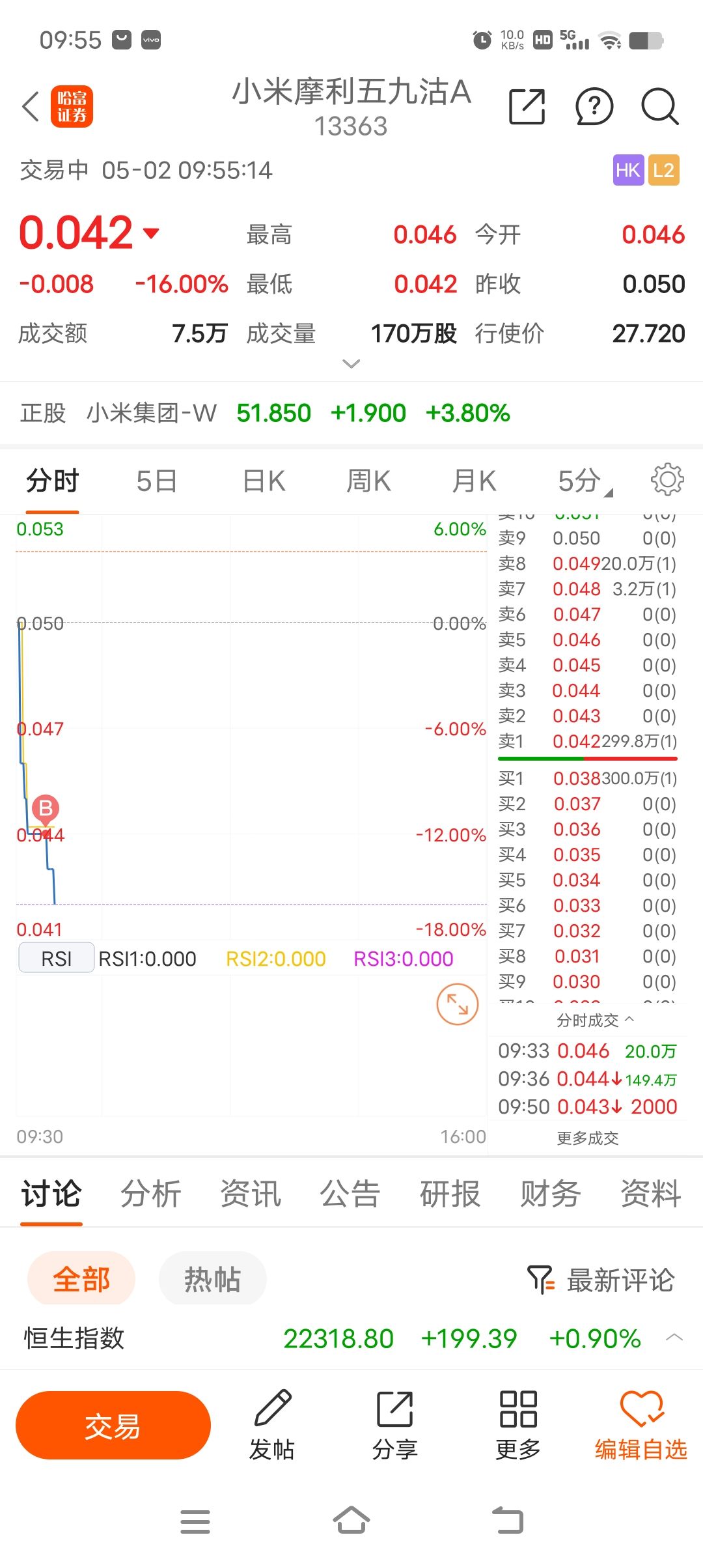The height and width of the screenshot is (1563, 703).
Task: Open the search magnifier icon
Action: tap(660, 107)
